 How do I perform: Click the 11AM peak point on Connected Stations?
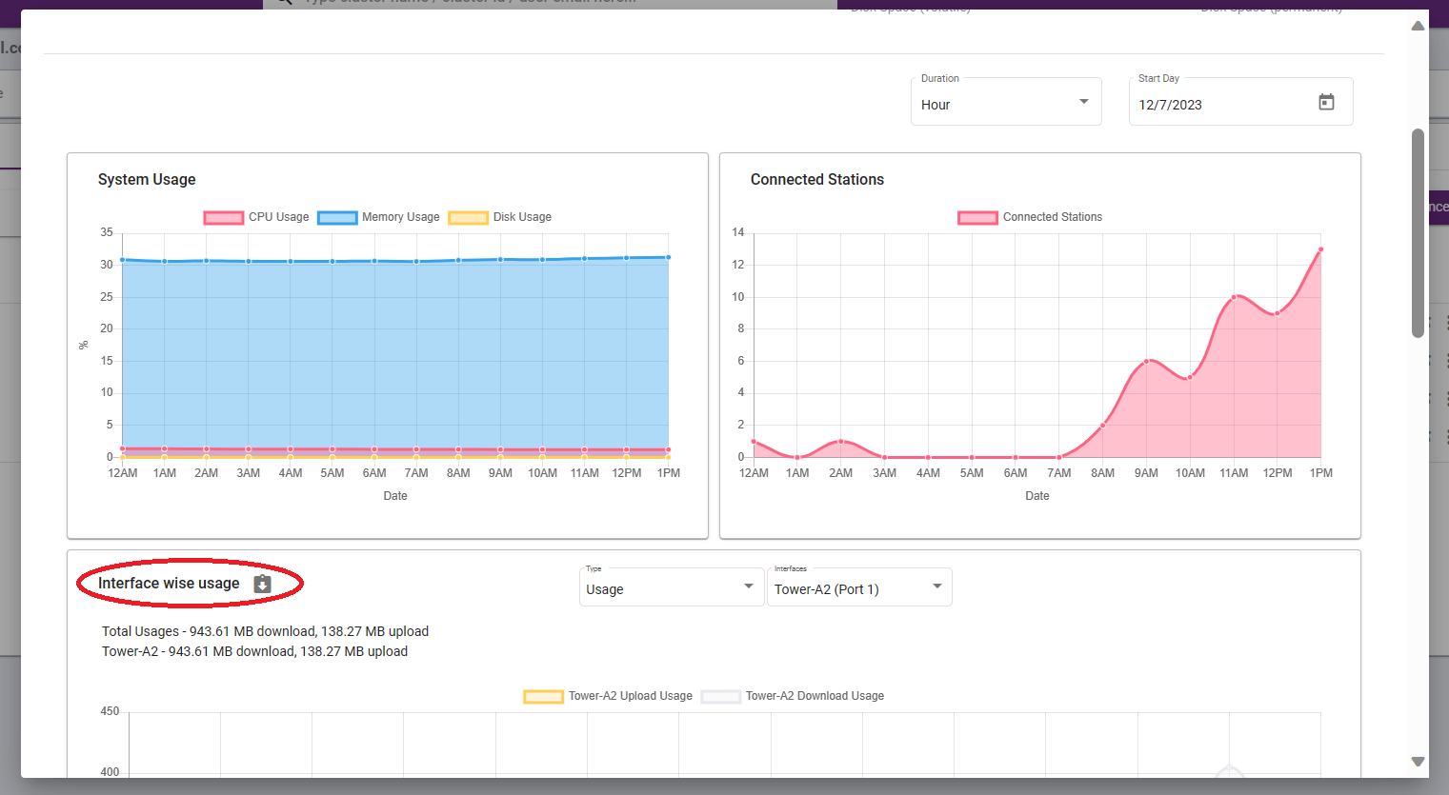point(1234,297)
